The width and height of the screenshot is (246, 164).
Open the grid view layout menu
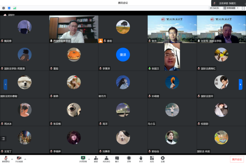(231, 8)
